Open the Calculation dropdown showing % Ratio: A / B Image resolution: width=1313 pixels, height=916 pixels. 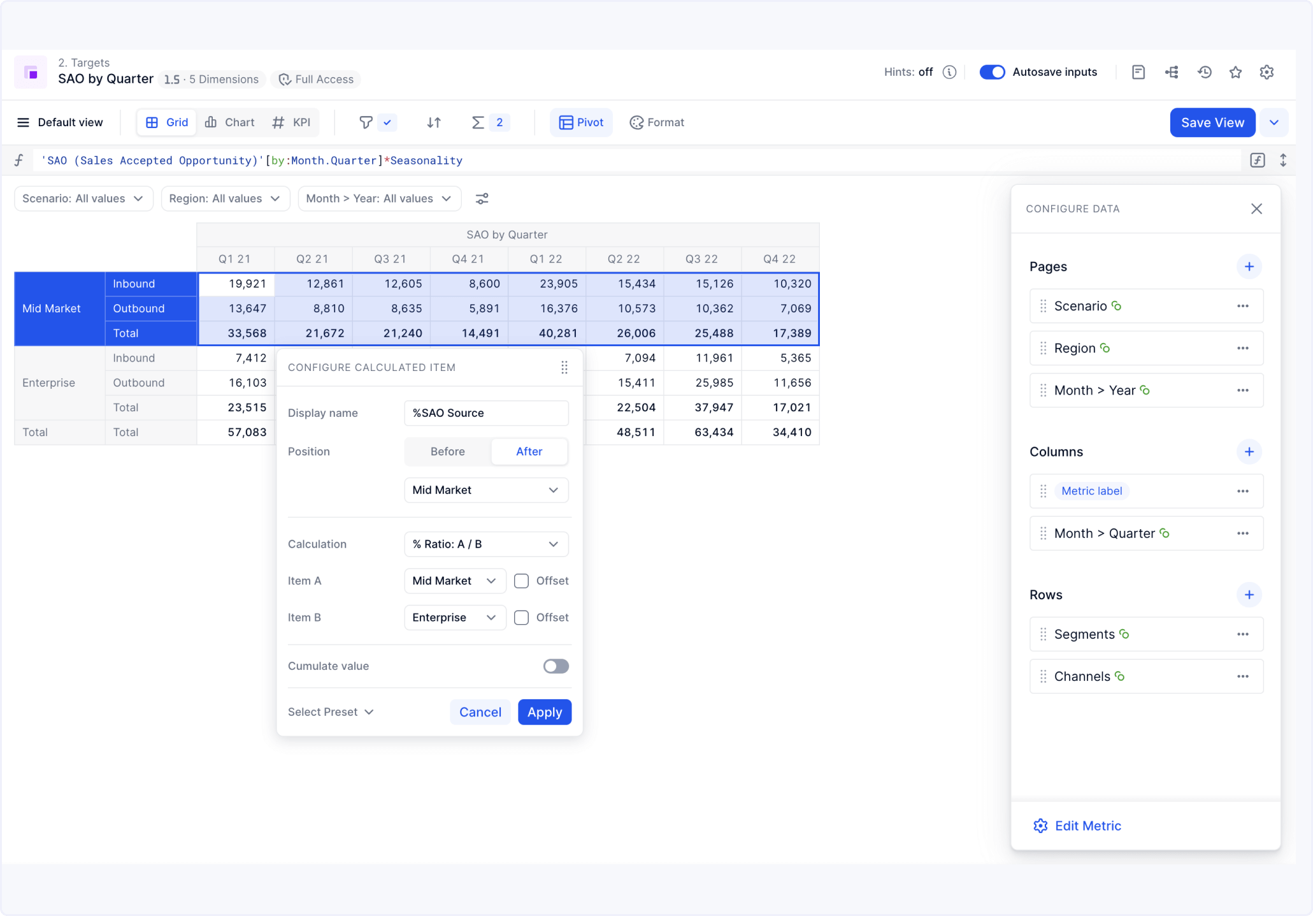click(x=485, y=544)
